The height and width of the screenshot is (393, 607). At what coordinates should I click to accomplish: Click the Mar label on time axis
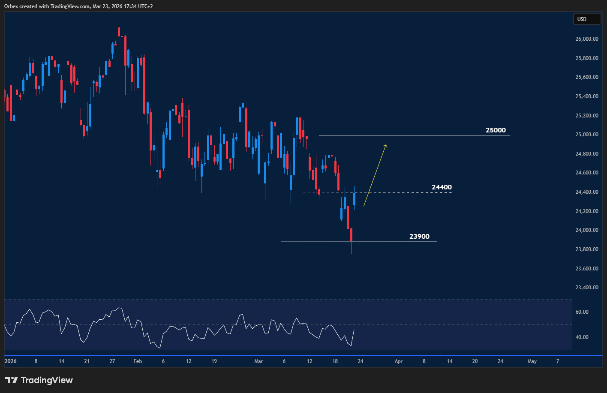(x=258, y=361)
